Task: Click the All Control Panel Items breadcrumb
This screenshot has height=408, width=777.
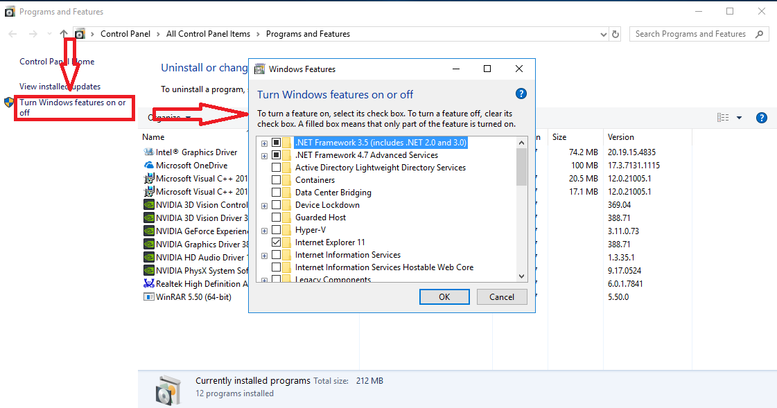Action: coord(208,34)
